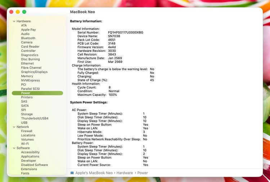This screenshot has height=182, width=270.
Task: Click Condition value Normal
Action: pyautogui.click(x=114, y=91)
